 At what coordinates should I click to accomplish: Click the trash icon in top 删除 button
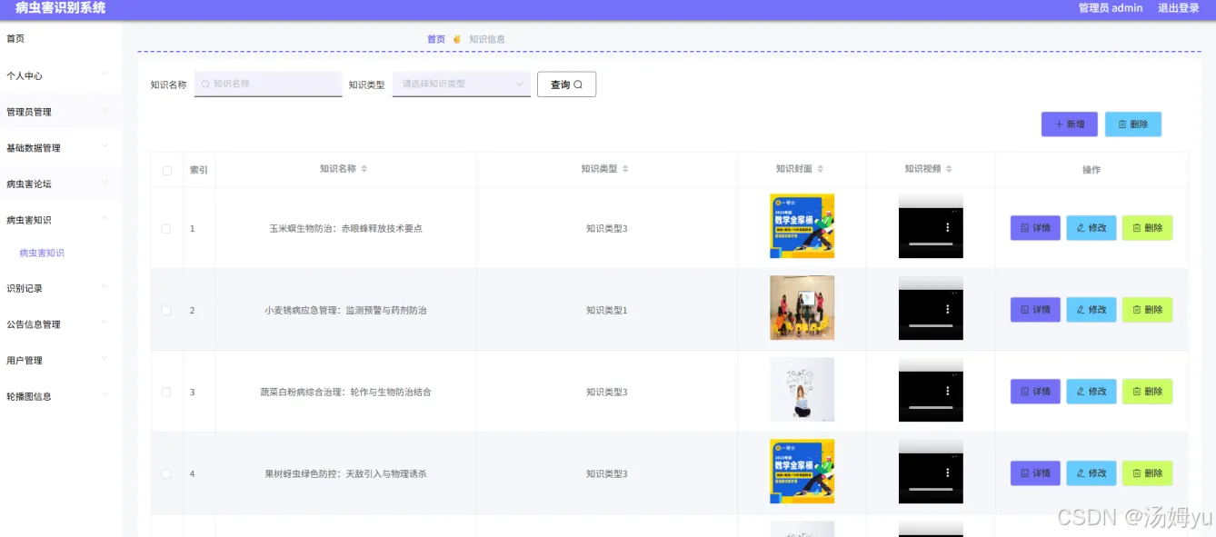[1122, 124]
